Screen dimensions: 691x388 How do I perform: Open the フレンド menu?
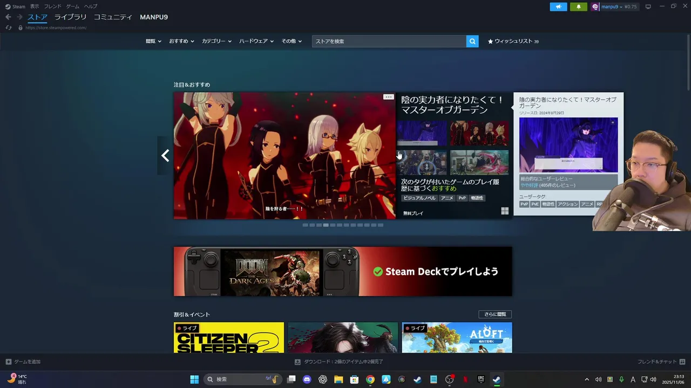(52, 6)
